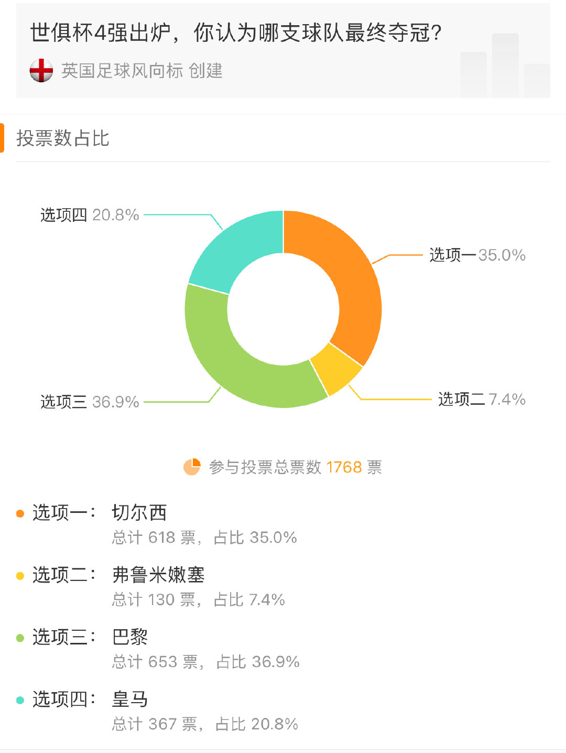Click the poll title about 世俱杯4强

[x=236, y=33]
